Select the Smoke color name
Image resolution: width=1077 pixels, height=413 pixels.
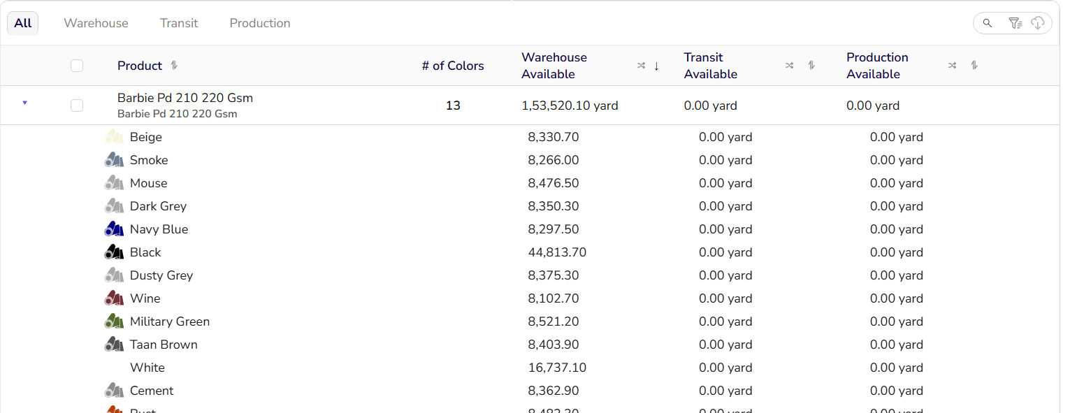point(149,160)
